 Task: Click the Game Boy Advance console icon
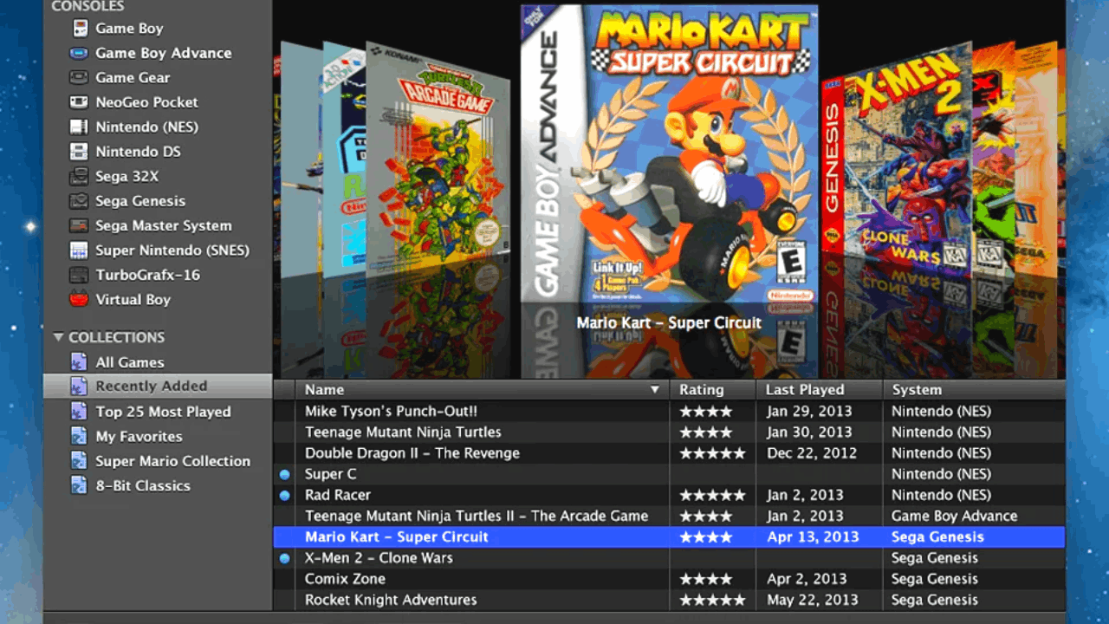pos(79,53)
